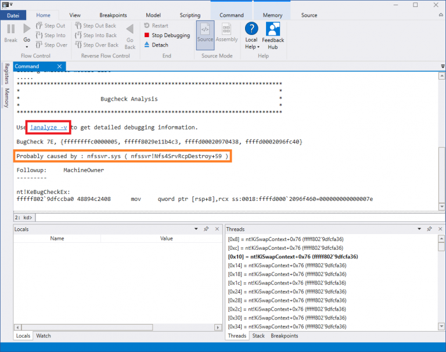Toggle Source mode on
The height and width of the screenshot is (352, 446).
(205, 33)
